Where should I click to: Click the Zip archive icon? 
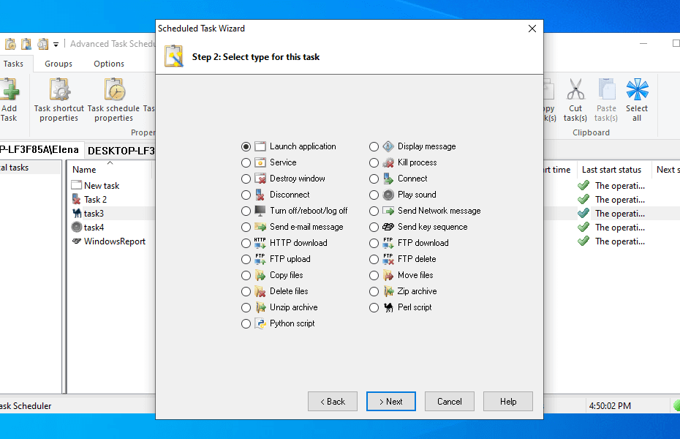[x=388, y=291]
